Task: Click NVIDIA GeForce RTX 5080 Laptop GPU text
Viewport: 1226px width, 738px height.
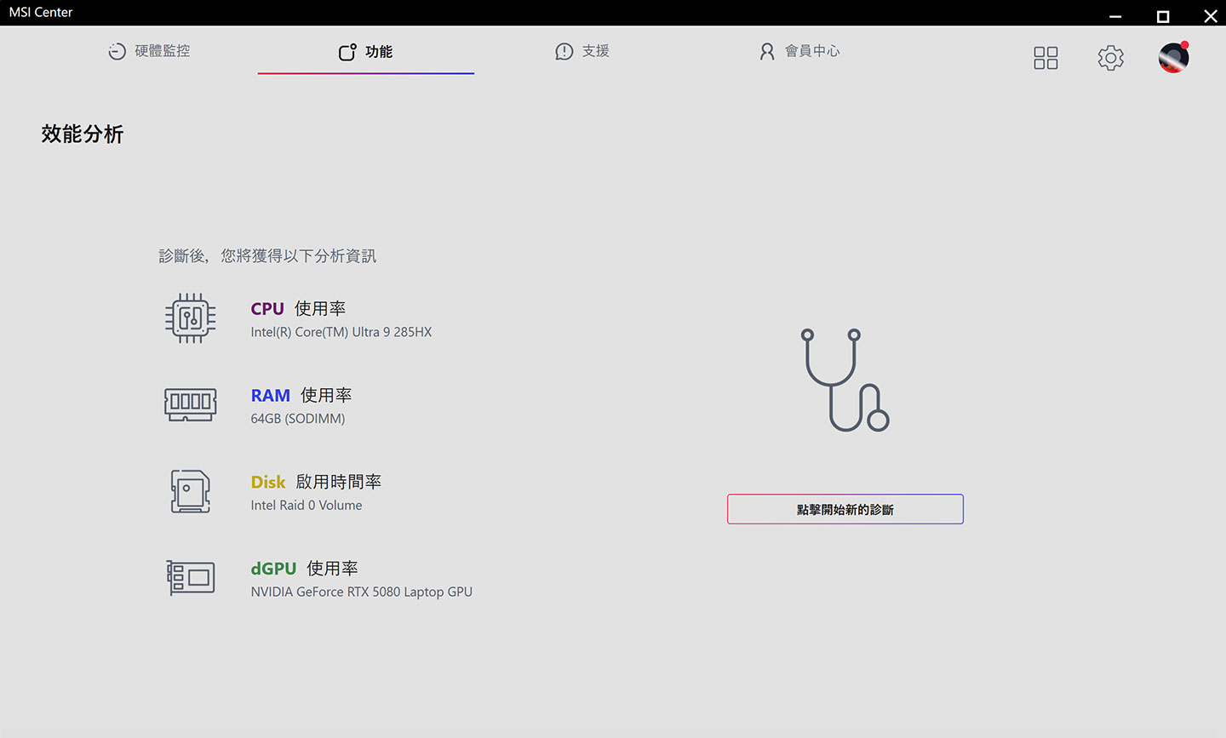Action: coord(362,592)
